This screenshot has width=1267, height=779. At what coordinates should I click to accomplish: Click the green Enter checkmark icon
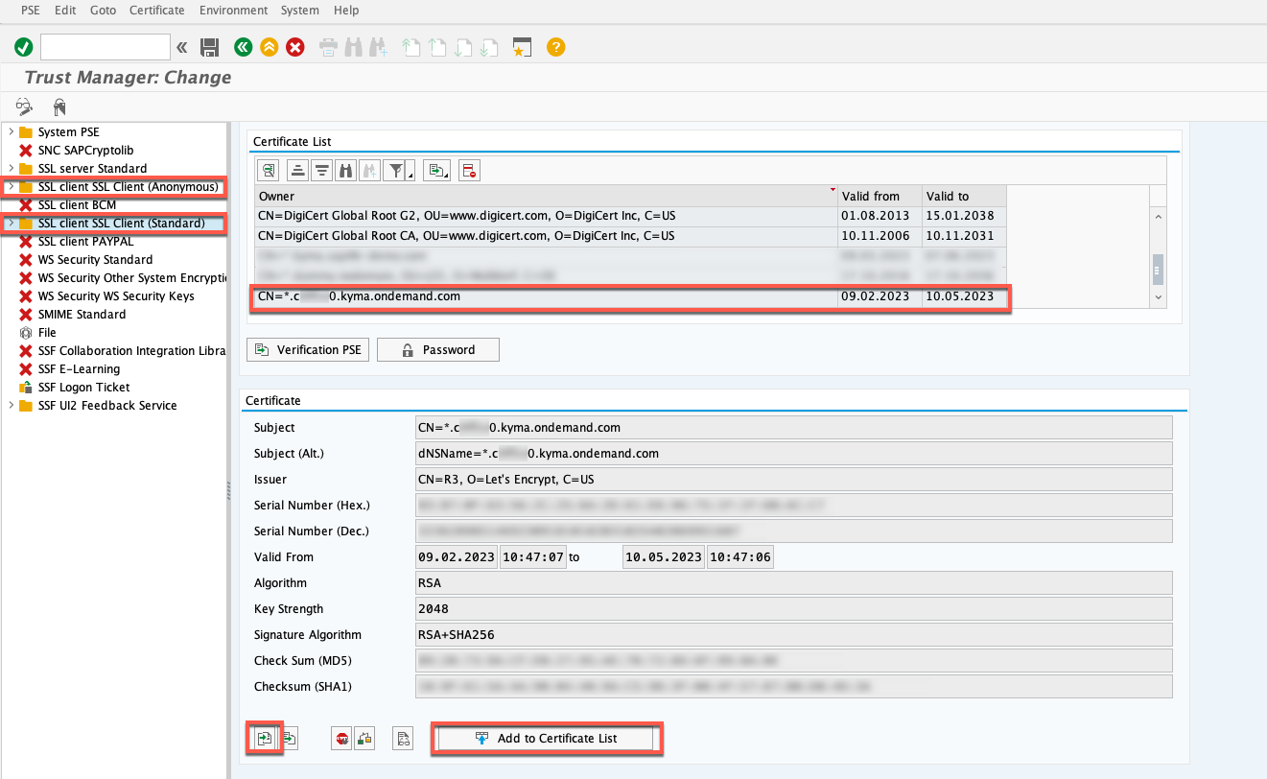click(23, 47)
